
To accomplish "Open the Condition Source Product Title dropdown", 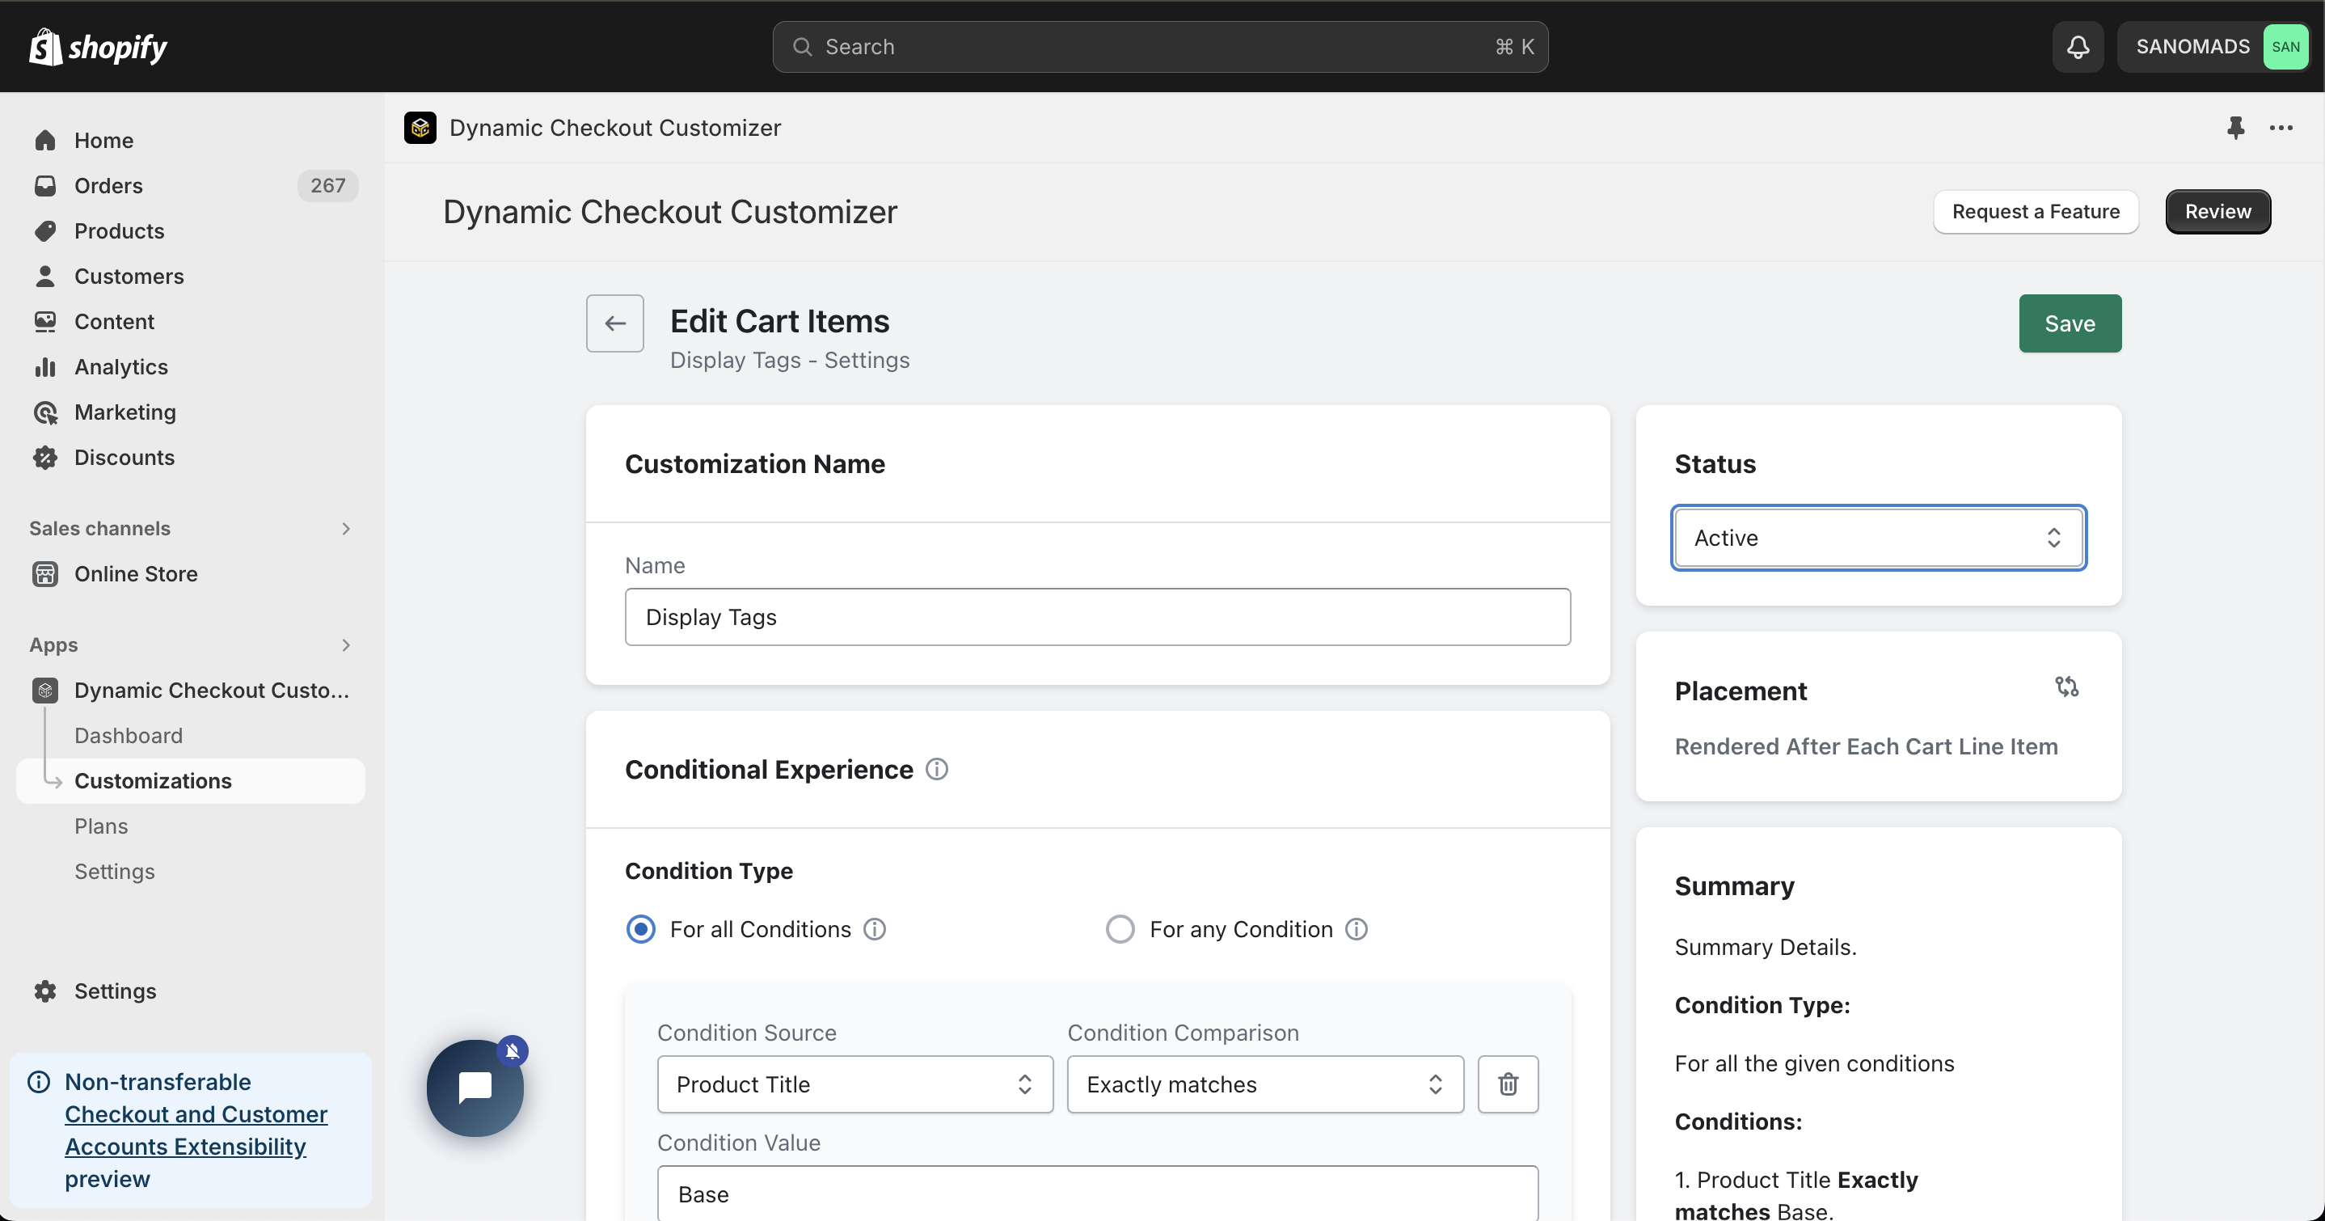I will pos(854,1084).
